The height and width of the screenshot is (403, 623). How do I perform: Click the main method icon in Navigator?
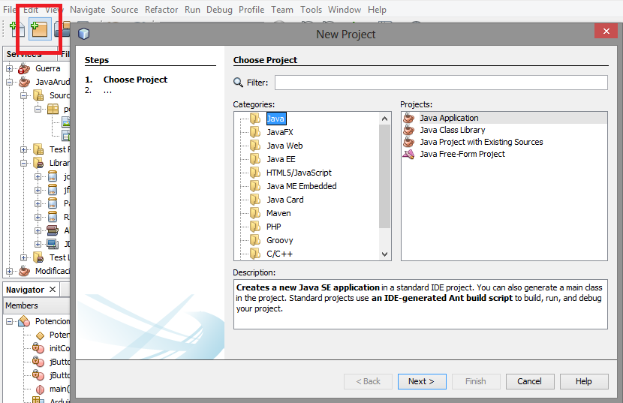point(40,389)
